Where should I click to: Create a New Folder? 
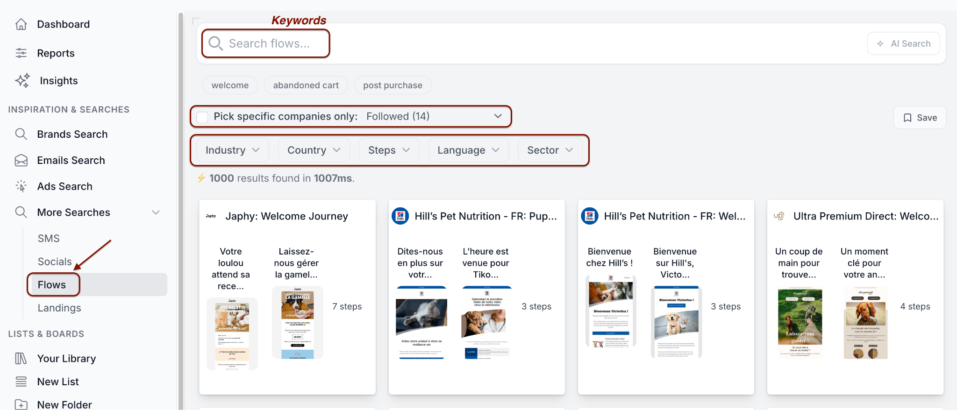pos(64,404)
